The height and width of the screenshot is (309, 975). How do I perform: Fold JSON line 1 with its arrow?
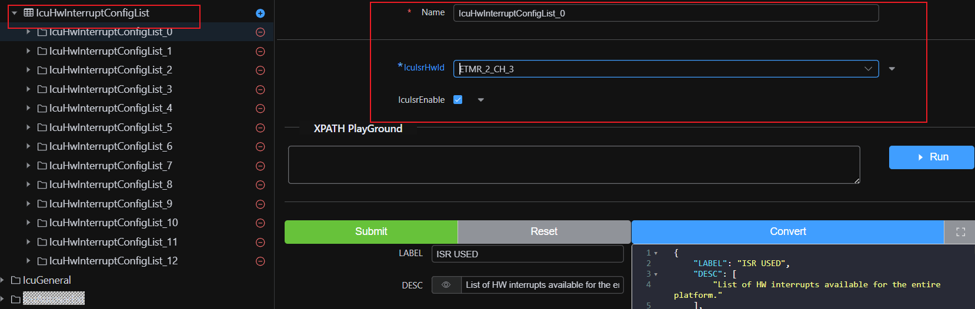click(656, 253)
